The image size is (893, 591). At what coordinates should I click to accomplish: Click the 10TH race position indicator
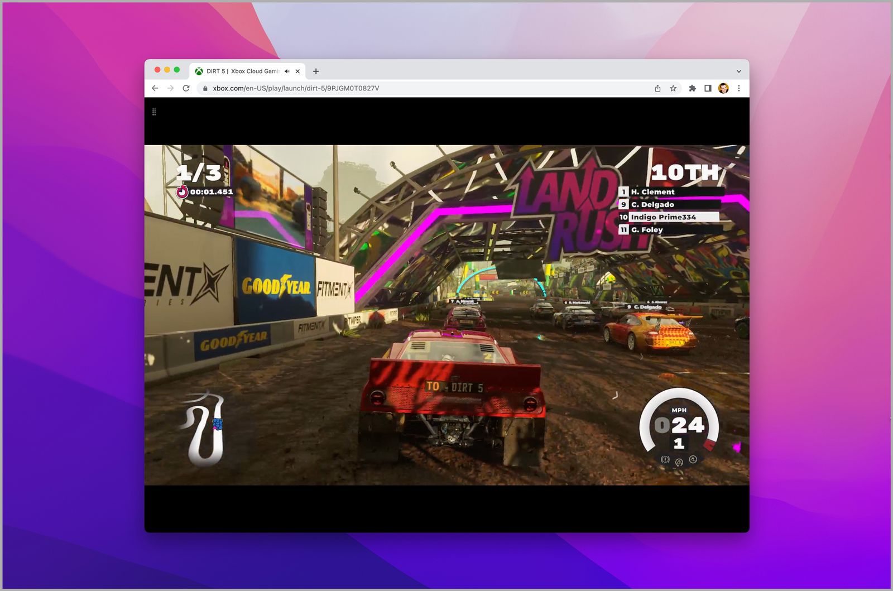point(685,172)
